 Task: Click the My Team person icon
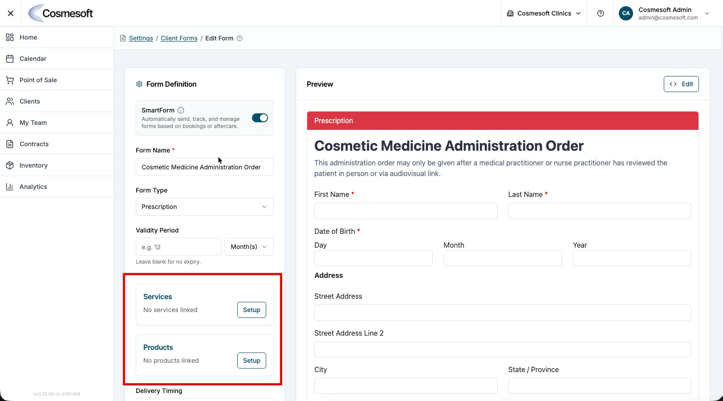pos(10,123)
